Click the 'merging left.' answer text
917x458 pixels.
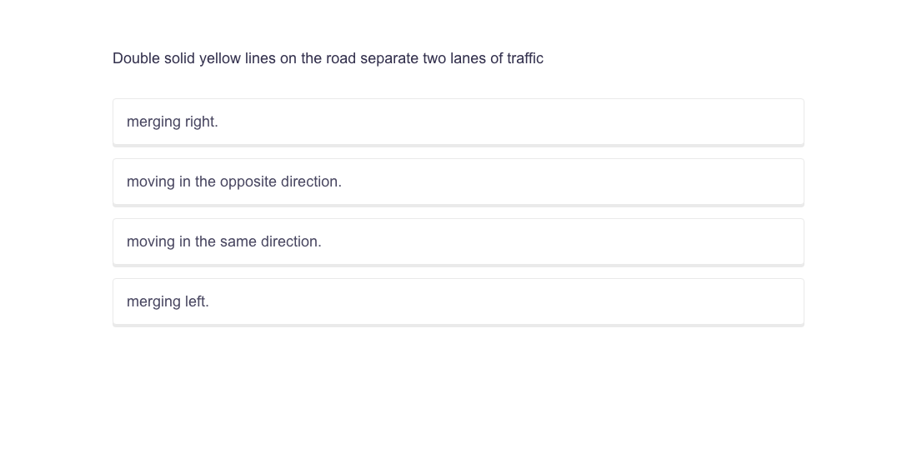[168, 301]
